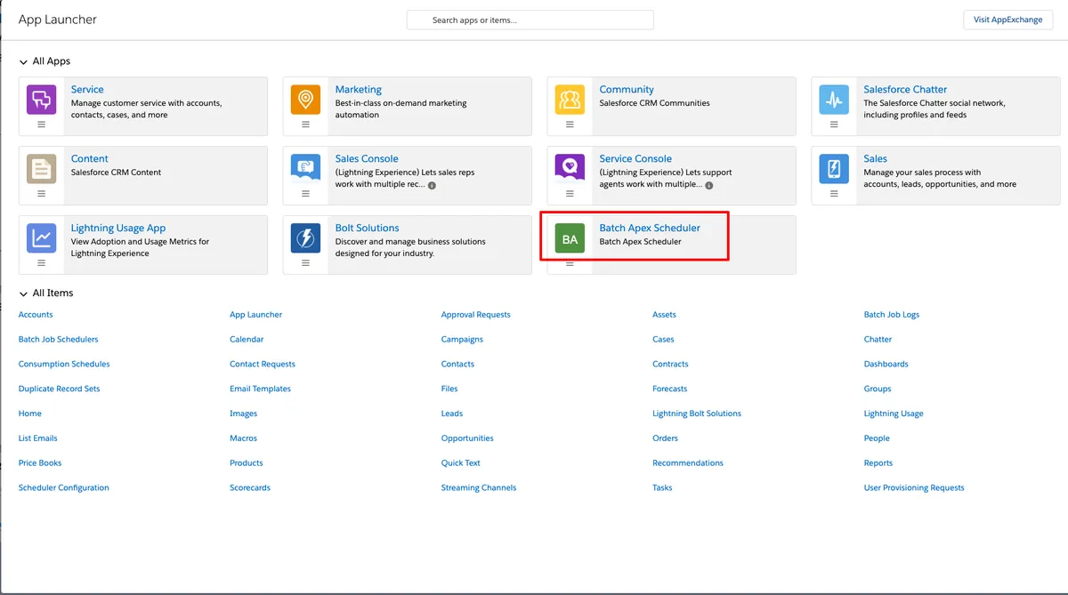Open the Marketing app title link
Viewport: 1068px width, 595px height.
coord(359,90)
